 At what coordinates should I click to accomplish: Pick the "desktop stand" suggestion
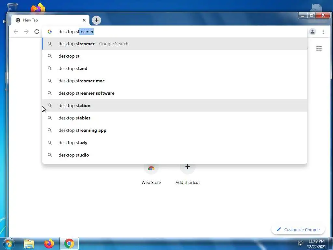[x=175, y=68]
